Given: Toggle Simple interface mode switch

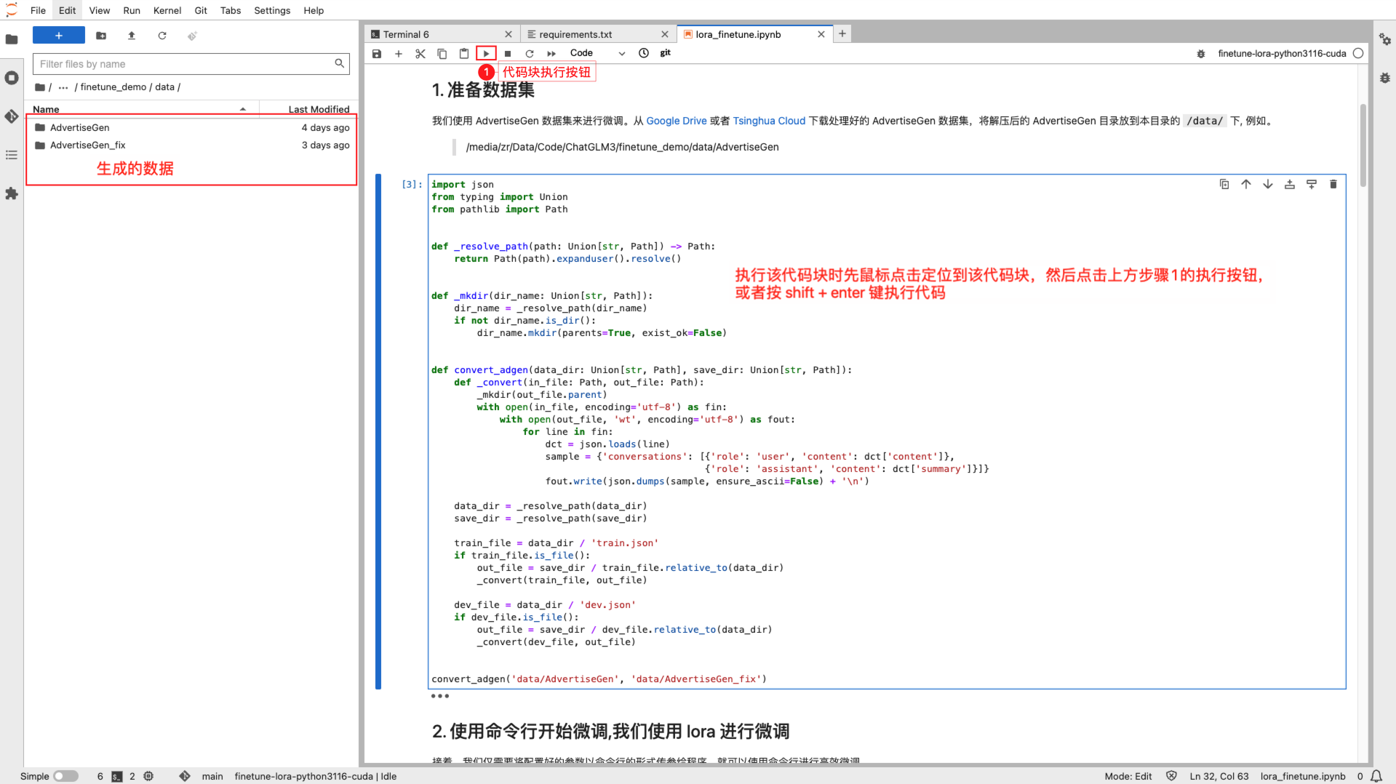Looking at the screenshot, I should pos(65,776).
